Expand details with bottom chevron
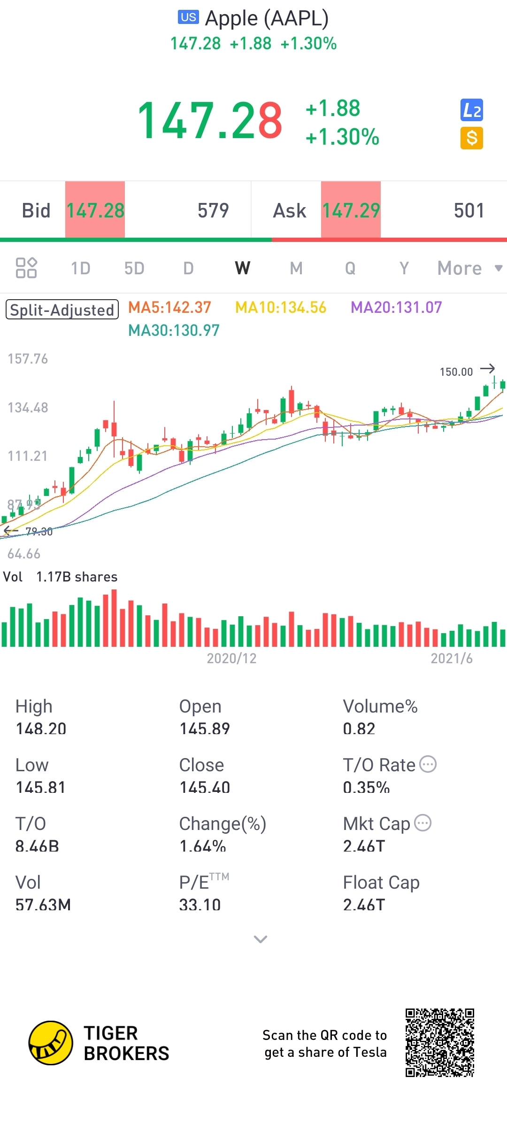 pos(261,939)
